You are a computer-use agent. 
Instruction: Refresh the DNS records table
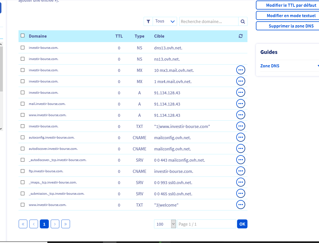pyautogui.click(x=240, y=36)
